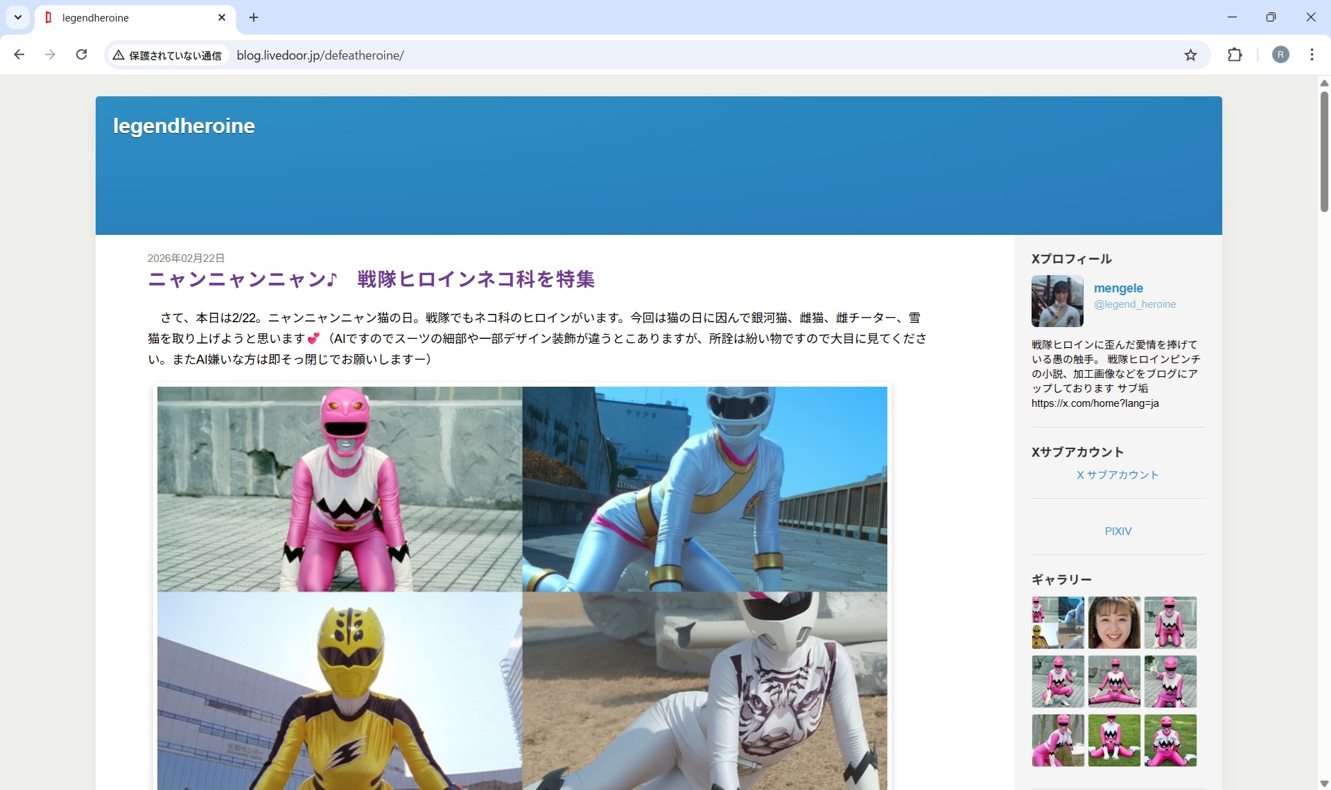1331x790 pixels.
Task: Open a new browser tab
Action: [254, 17]
